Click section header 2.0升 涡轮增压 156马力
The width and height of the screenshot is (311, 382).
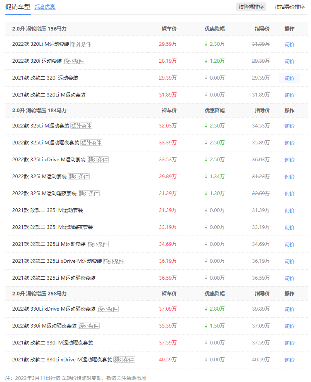39,29
